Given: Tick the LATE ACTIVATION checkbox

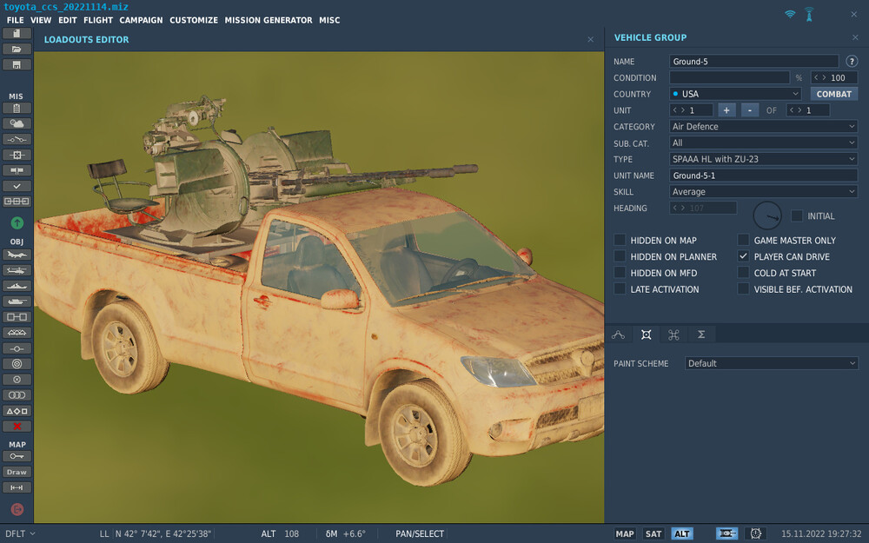Looking at the screenshot, I should [620, 289].
